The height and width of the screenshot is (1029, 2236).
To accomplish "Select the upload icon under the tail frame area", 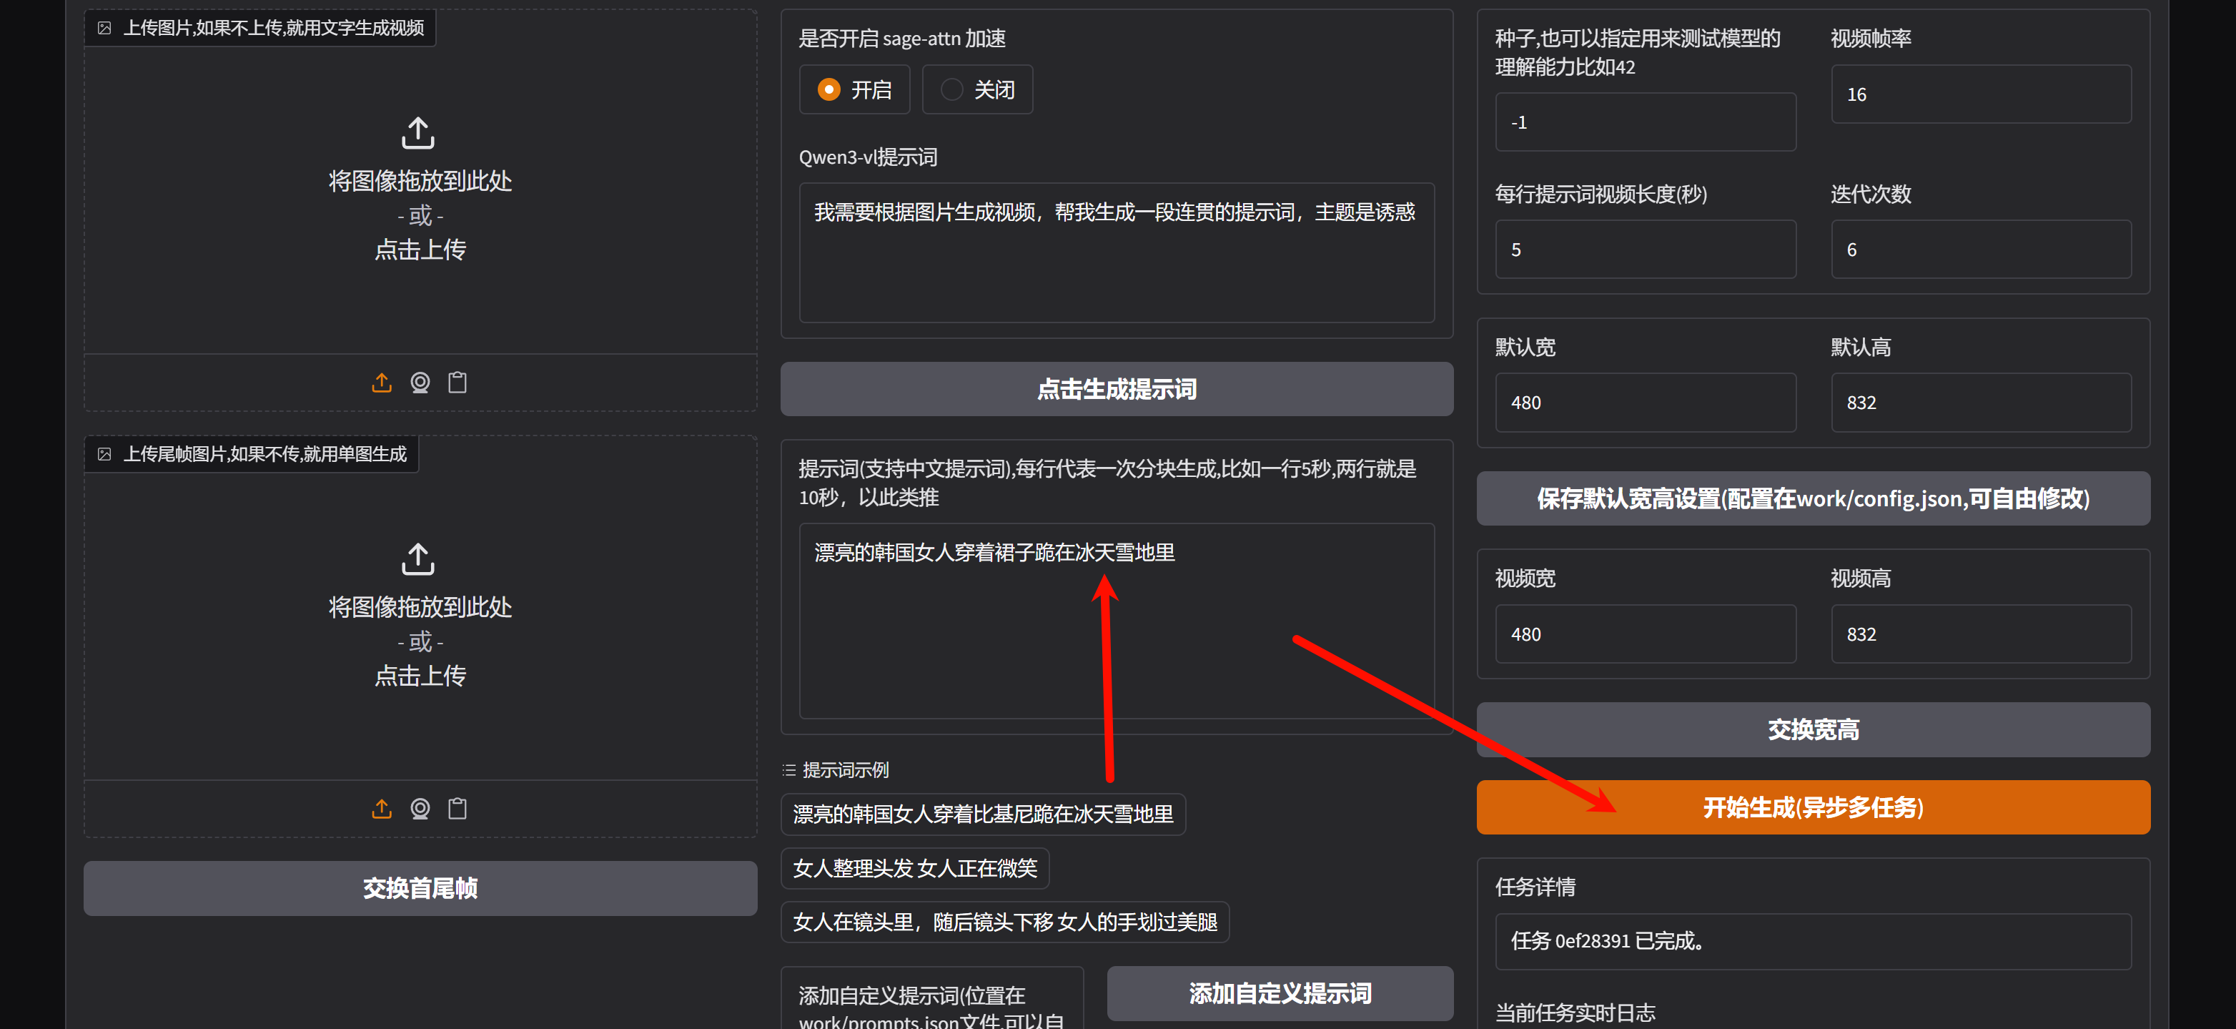I will [x=382, y=809].
